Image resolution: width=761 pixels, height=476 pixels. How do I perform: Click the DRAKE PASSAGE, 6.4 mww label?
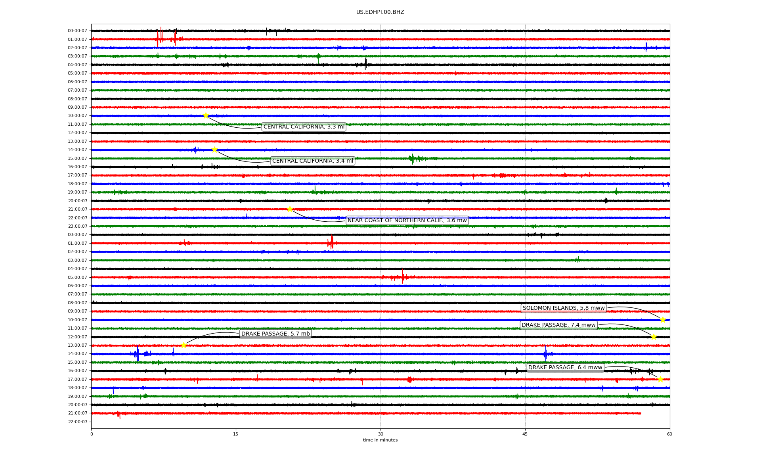point(565,367)
